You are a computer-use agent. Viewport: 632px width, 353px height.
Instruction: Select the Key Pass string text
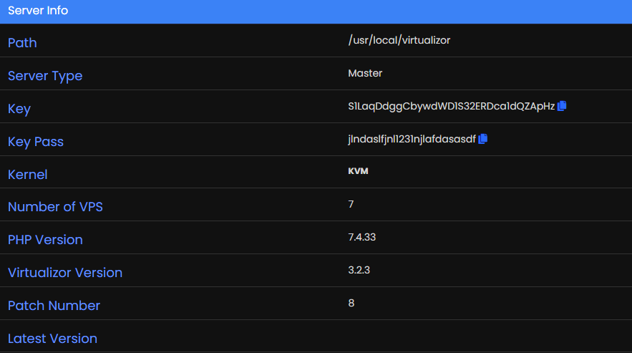click(412, 139)
